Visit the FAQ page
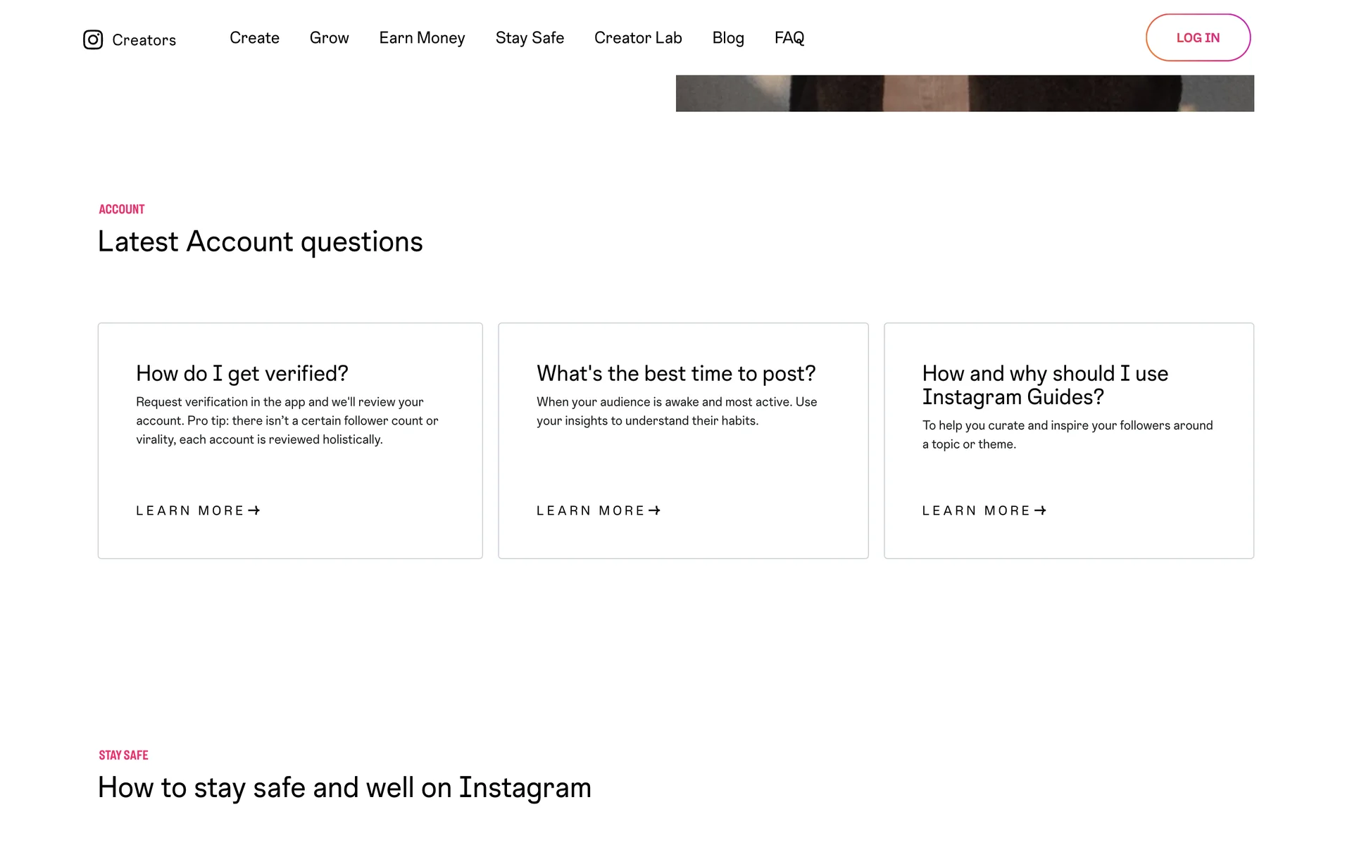The height and width of the screenshot is (845, 1352). tap(789, 38)
